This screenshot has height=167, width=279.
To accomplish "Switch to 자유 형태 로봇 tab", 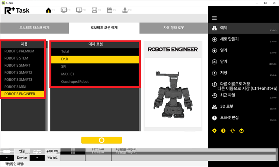I will (x=173, y=28).
